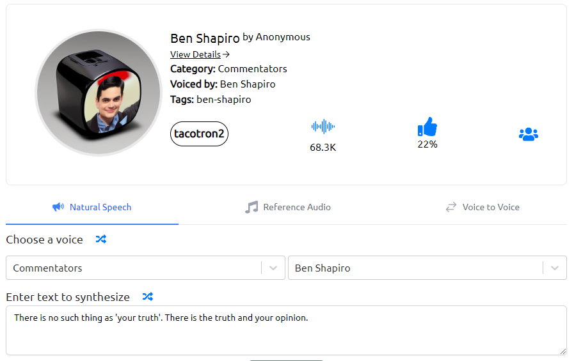Screen dimensions: 574x361
Task: Click the 68.3K usage count text
Action: point(323,147)
